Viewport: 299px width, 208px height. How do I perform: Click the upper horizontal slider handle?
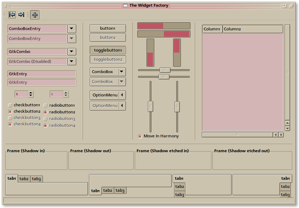(x=165, y=70)
